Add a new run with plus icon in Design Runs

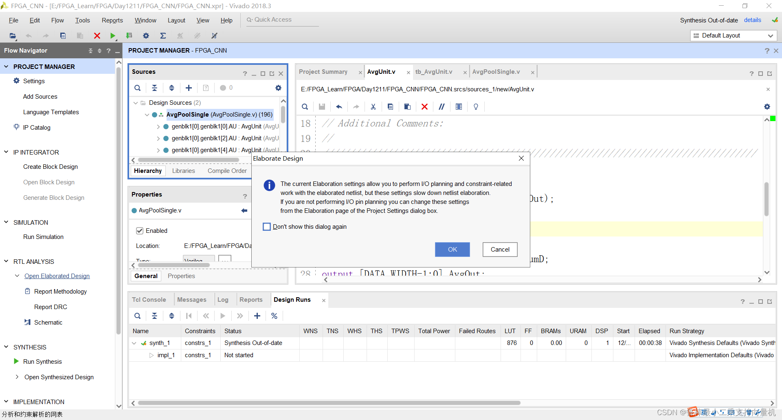(x=257, y=316)
